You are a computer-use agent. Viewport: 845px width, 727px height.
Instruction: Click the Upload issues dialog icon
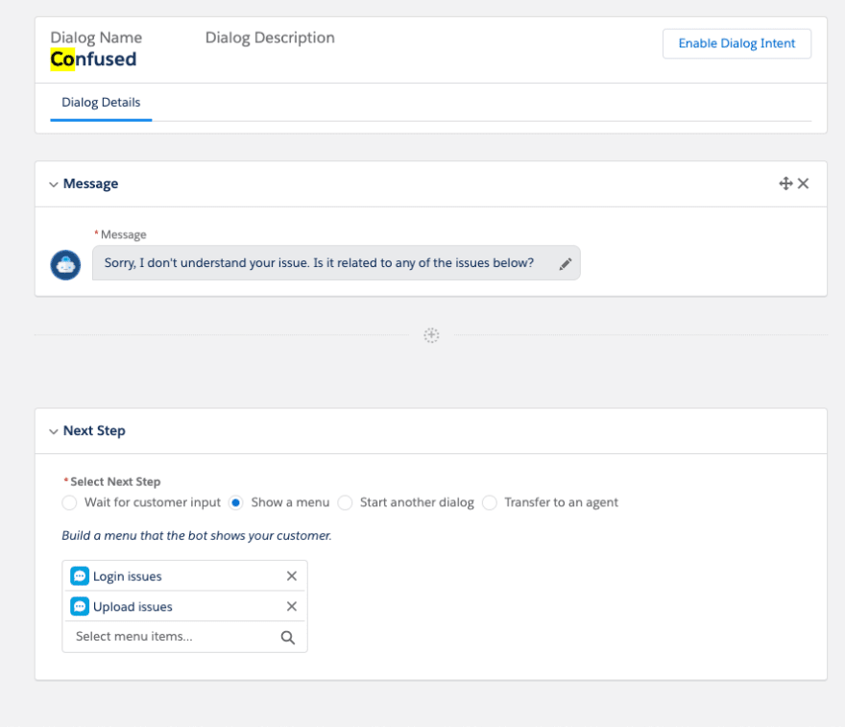(x=80, y=606)
